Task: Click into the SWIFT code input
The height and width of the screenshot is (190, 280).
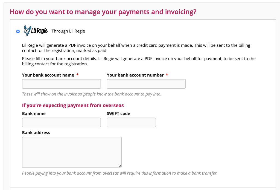Action: [131, 122]
